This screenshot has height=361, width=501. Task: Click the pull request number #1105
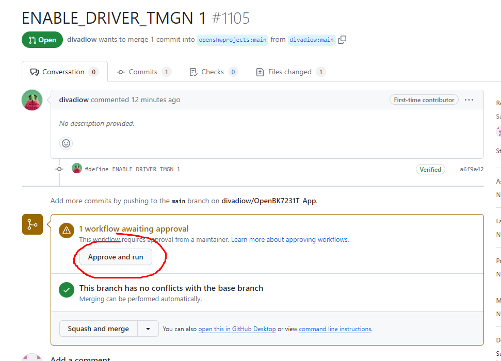(231, 18)
